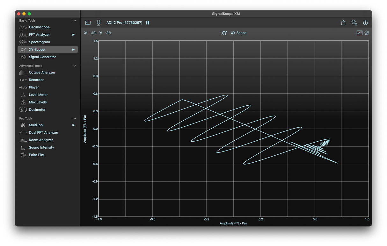
Task: Select Spectrogram in the sidebar
Action: tap(39, 42)
